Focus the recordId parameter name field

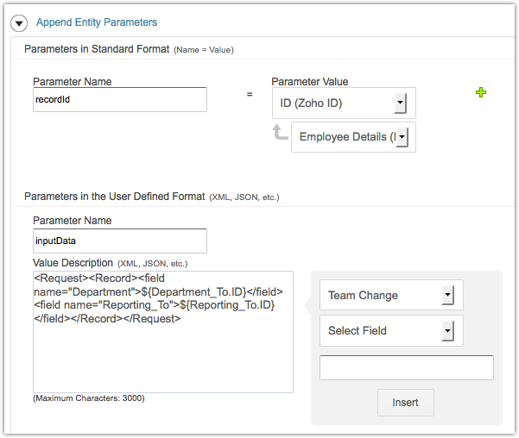[119, 100]
